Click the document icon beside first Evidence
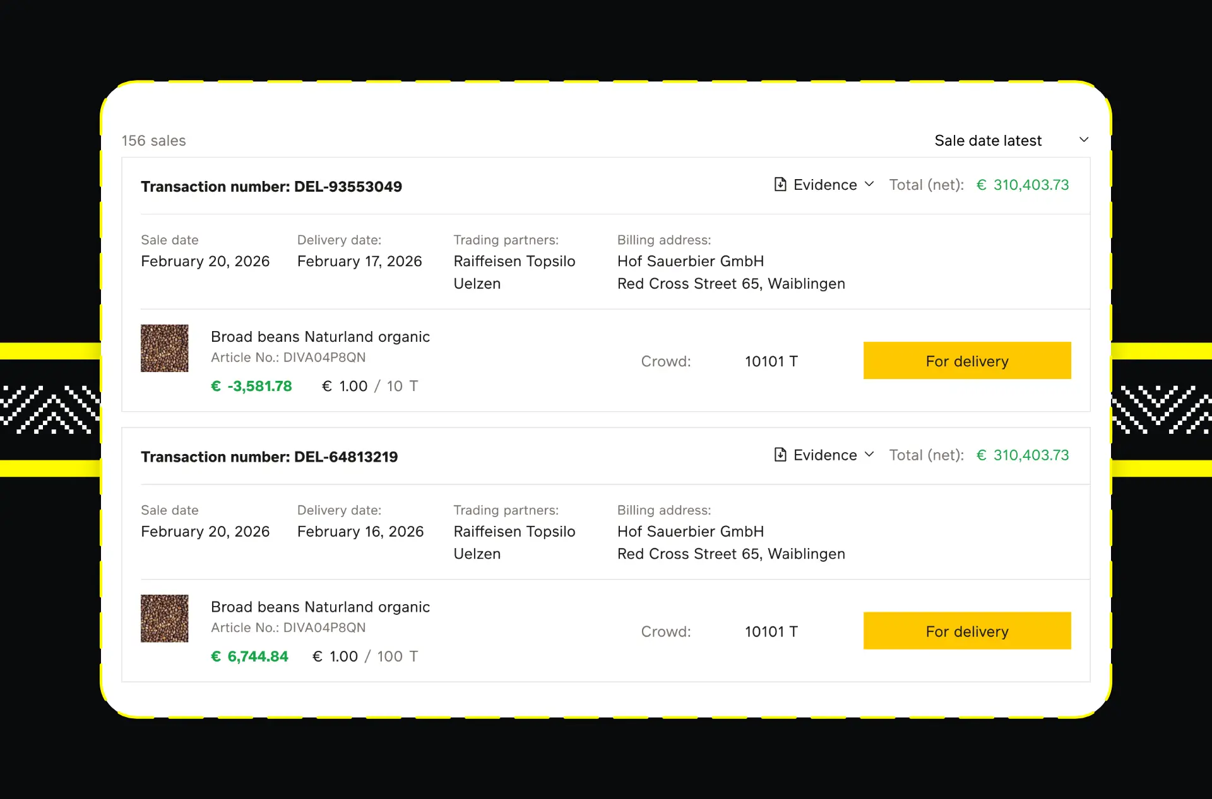 pyautogui.click(x=780, y=184)
